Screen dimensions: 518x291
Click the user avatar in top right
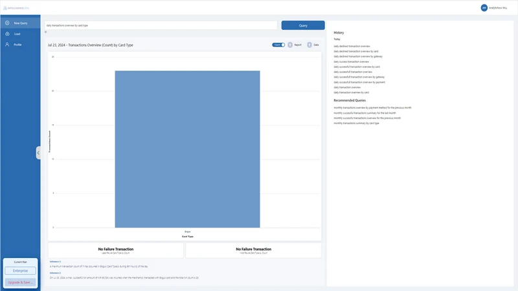point(484,8)
